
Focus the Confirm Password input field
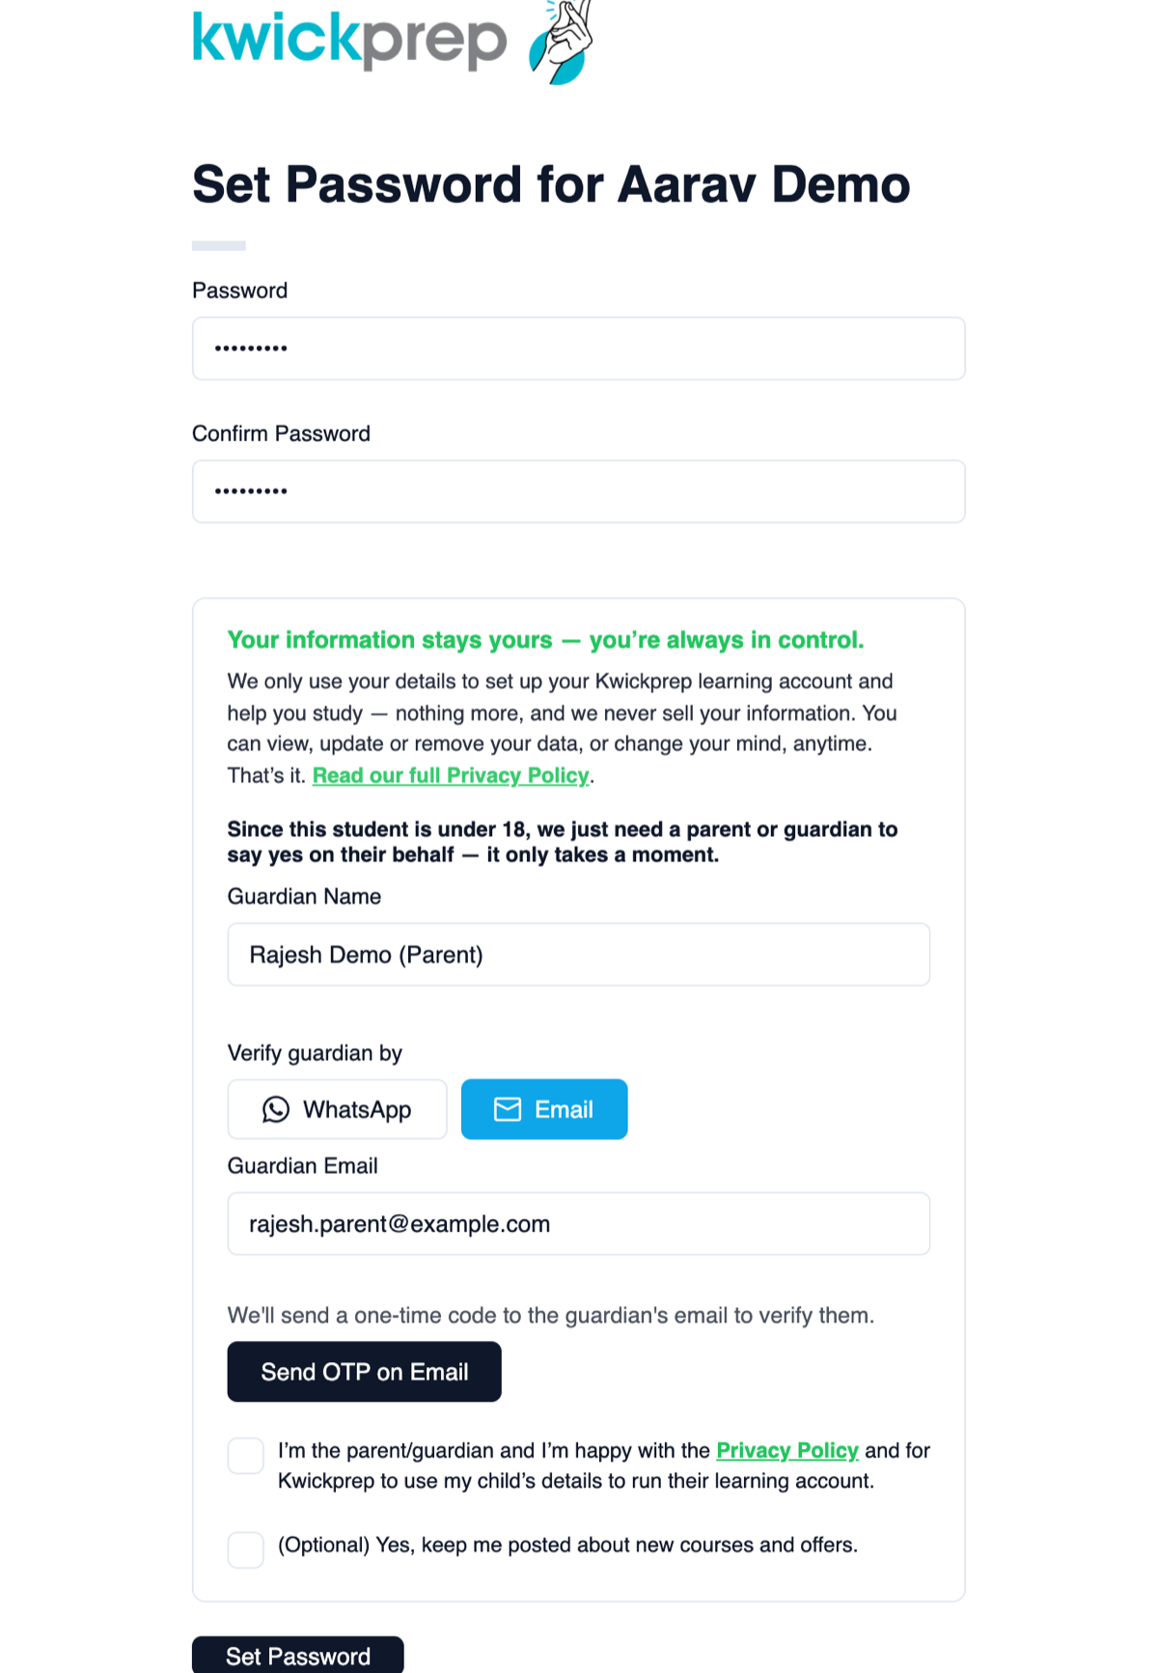tap(579, 491)
